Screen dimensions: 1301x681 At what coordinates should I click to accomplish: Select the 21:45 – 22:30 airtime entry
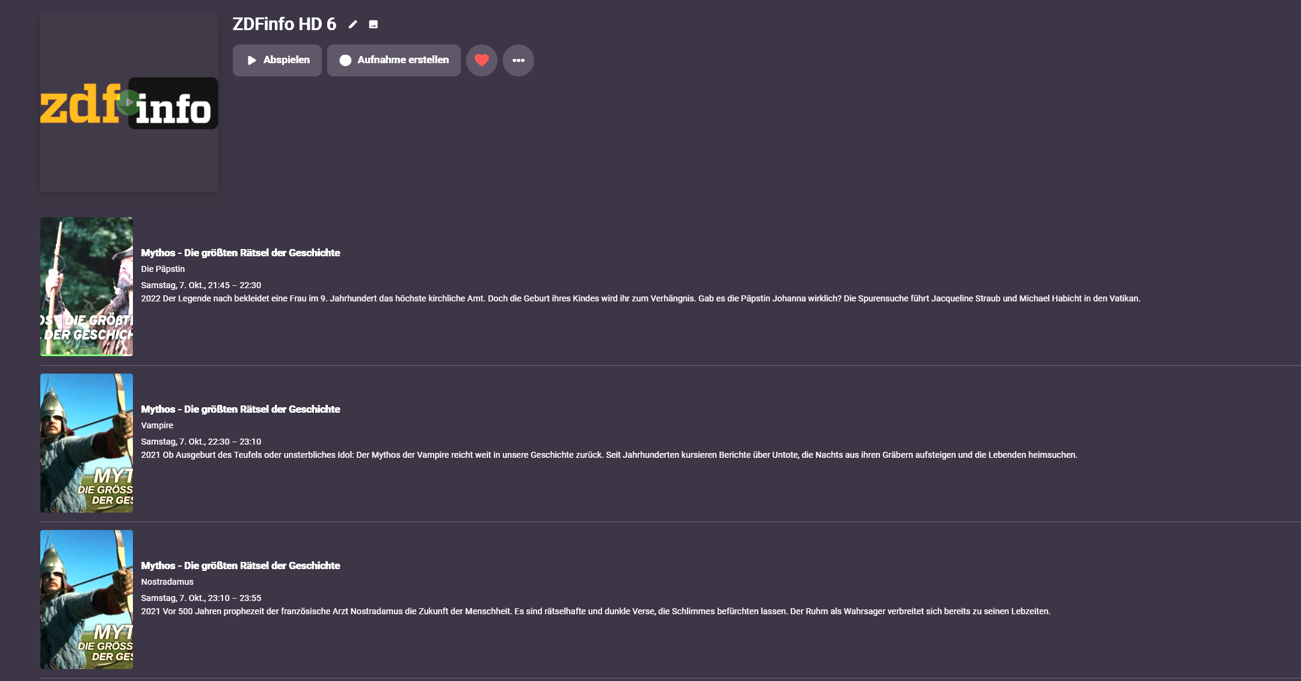tap(201, 285)
